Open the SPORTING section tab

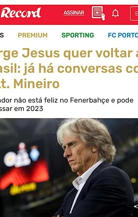click(78, 35)
